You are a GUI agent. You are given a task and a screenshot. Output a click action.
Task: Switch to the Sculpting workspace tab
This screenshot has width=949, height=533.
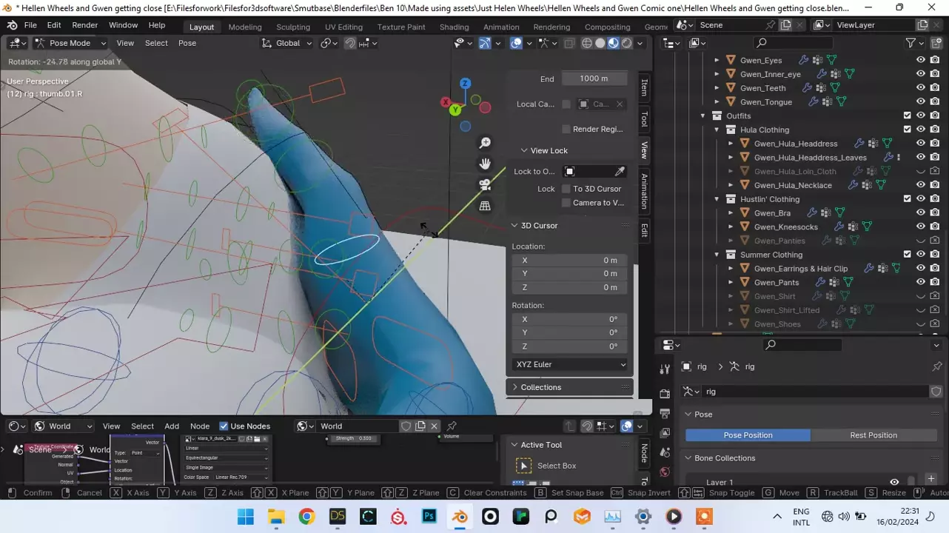293,27
